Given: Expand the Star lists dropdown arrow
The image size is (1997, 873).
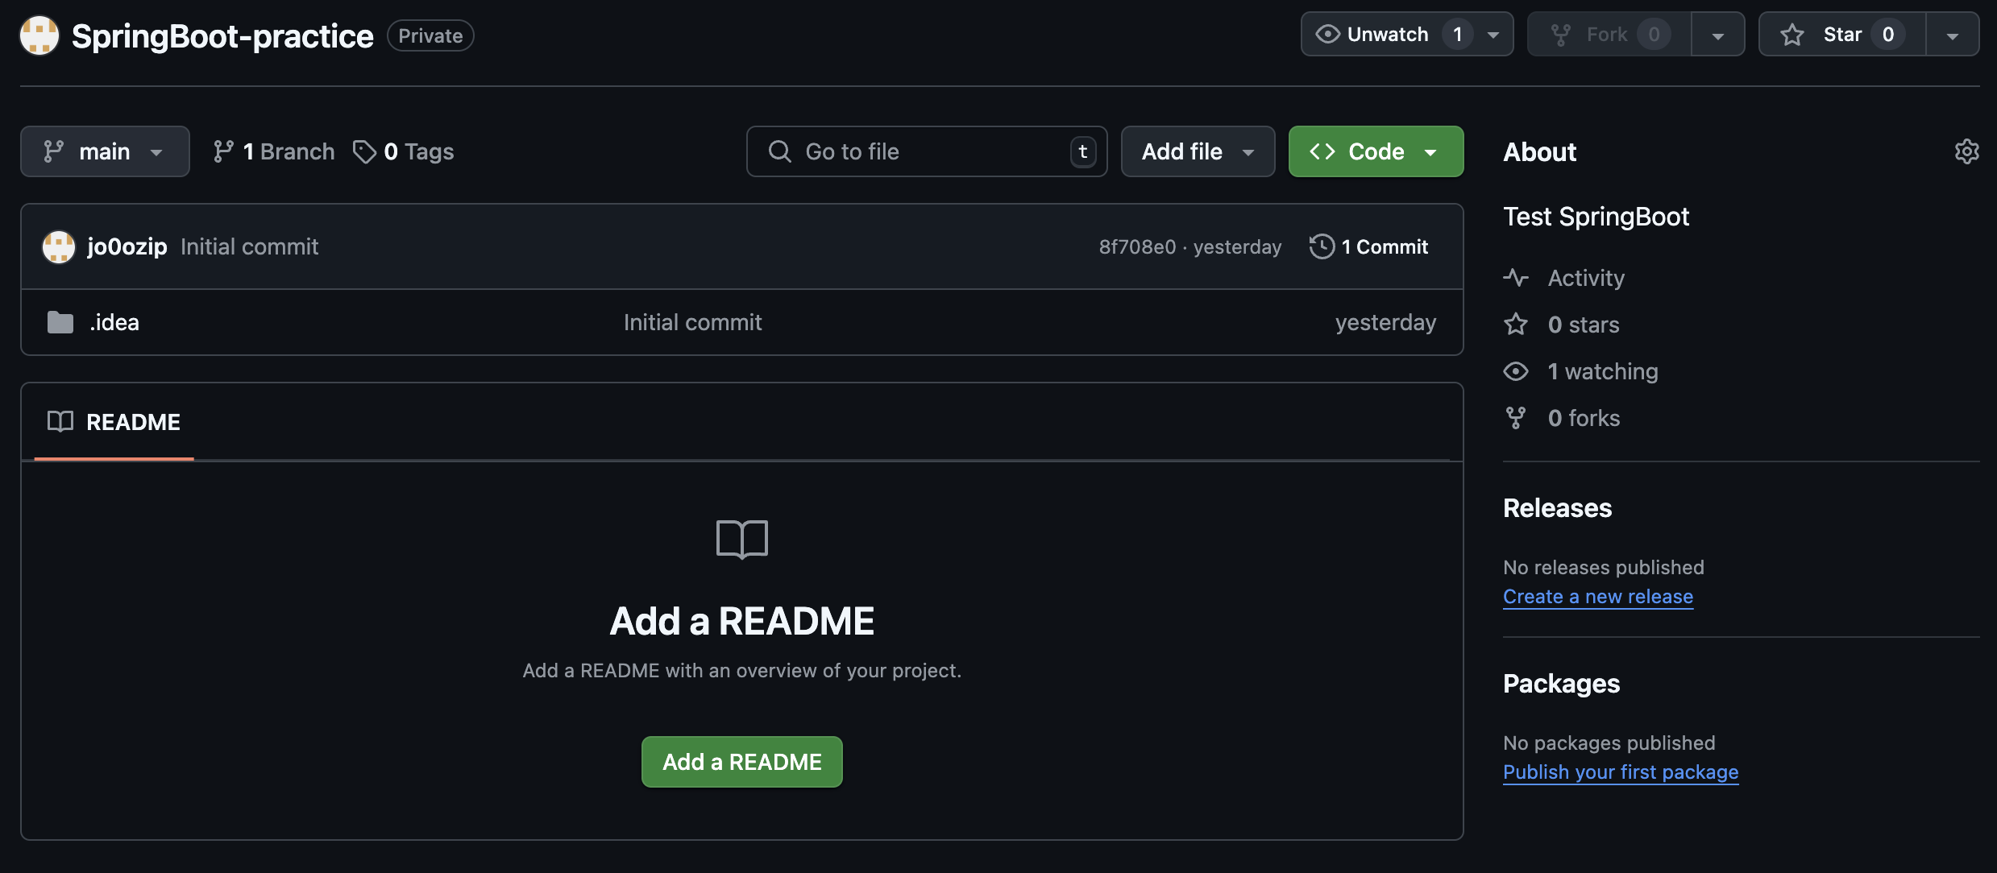Looking at the screenshot, I should click(1952, 35).
